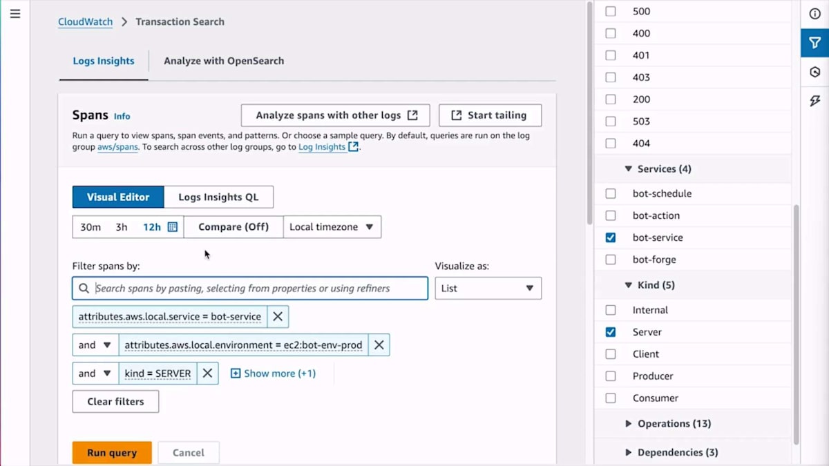Remove the bot-env-prod environment filter
The width and height of the screenshot is (829, 466).
[379, 345]
